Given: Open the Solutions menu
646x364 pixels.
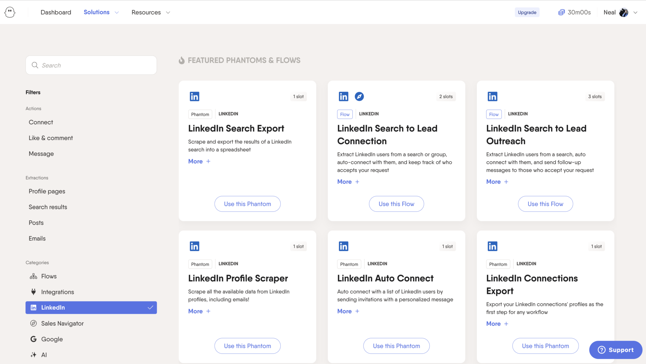Looking at the screenshot, I should 97,12.
